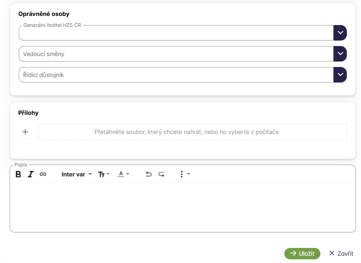Undo the last edit in description
The height and width of the screenshot is (263, 361).
click(x=148, y=174)
